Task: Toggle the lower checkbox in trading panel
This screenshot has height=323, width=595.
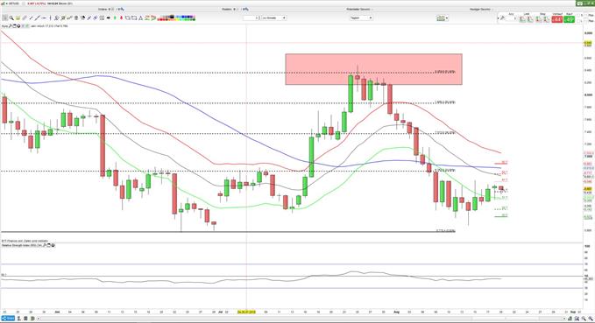Action: pos(578,21)
